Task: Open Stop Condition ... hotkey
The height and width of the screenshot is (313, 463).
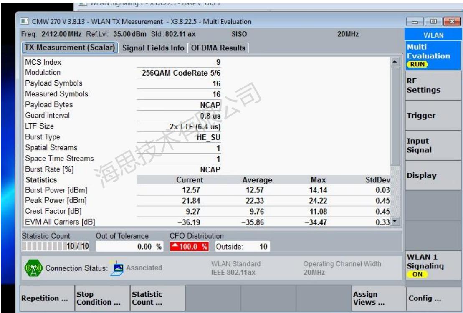Action: [x=102, y=298]
